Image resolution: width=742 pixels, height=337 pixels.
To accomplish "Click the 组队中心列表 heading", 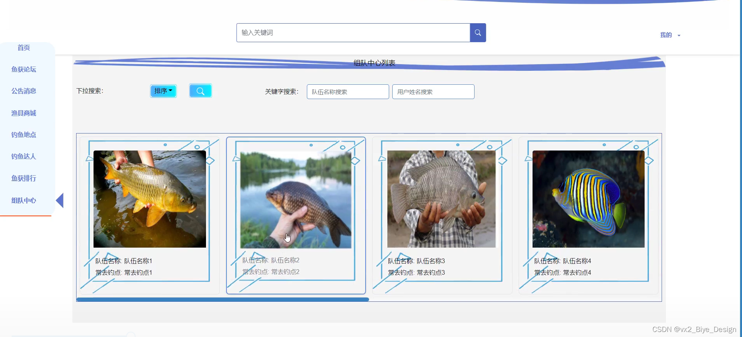I will point(374,63).
